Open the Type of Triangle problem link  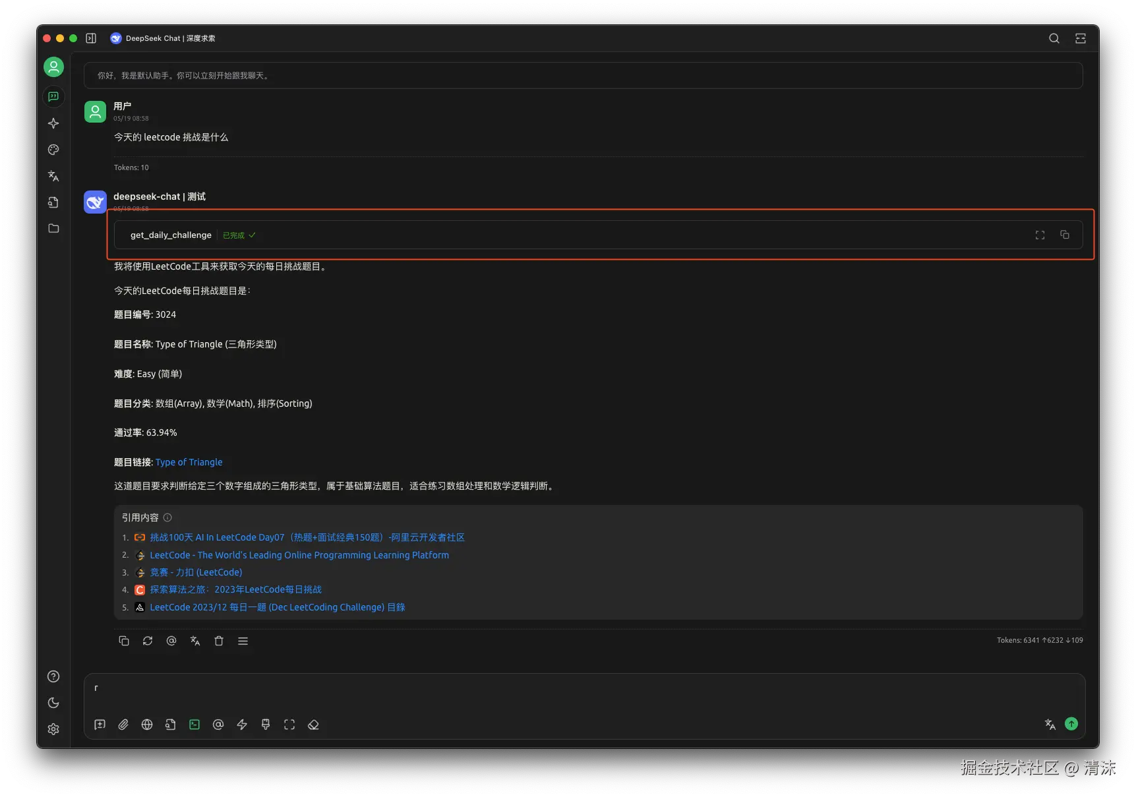click(189, 462)
